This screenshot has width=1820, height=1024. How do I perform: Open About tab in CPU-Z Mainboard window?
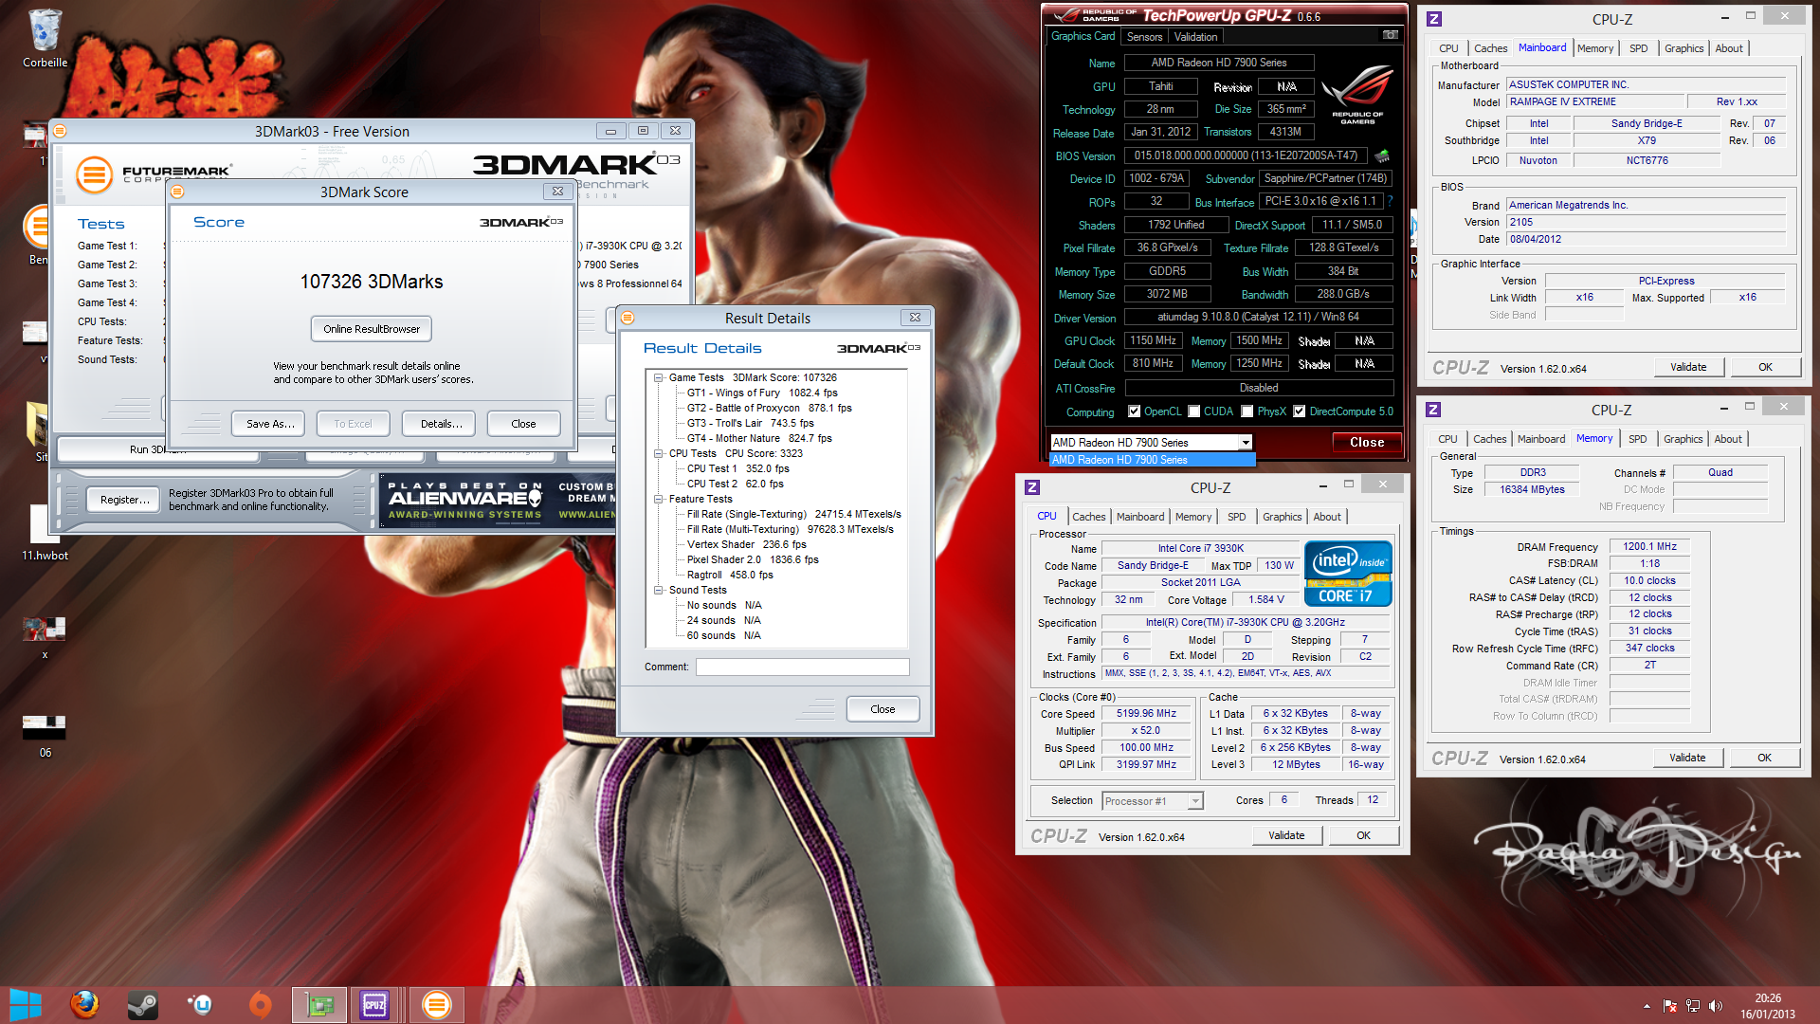tap(1728, 48)
